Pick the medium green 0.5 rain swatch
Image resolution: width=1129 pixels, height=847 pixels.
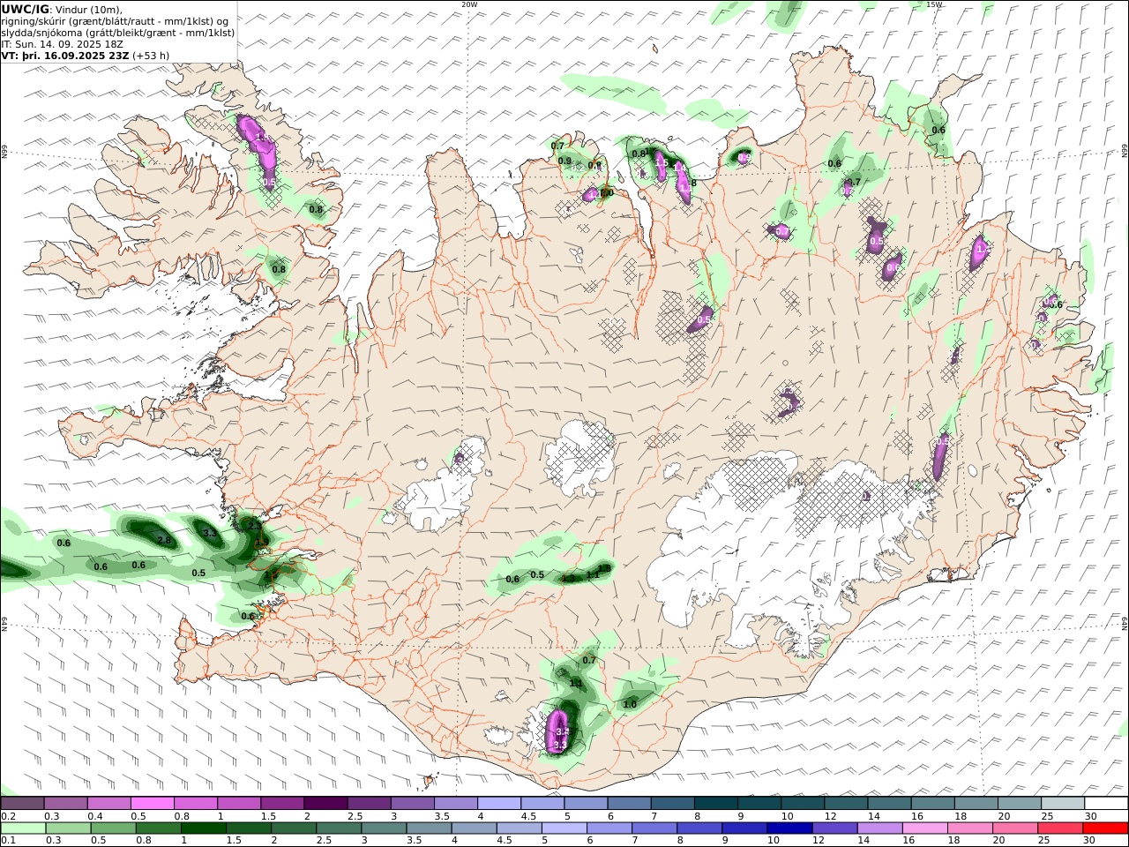click(x=113, y=828)
